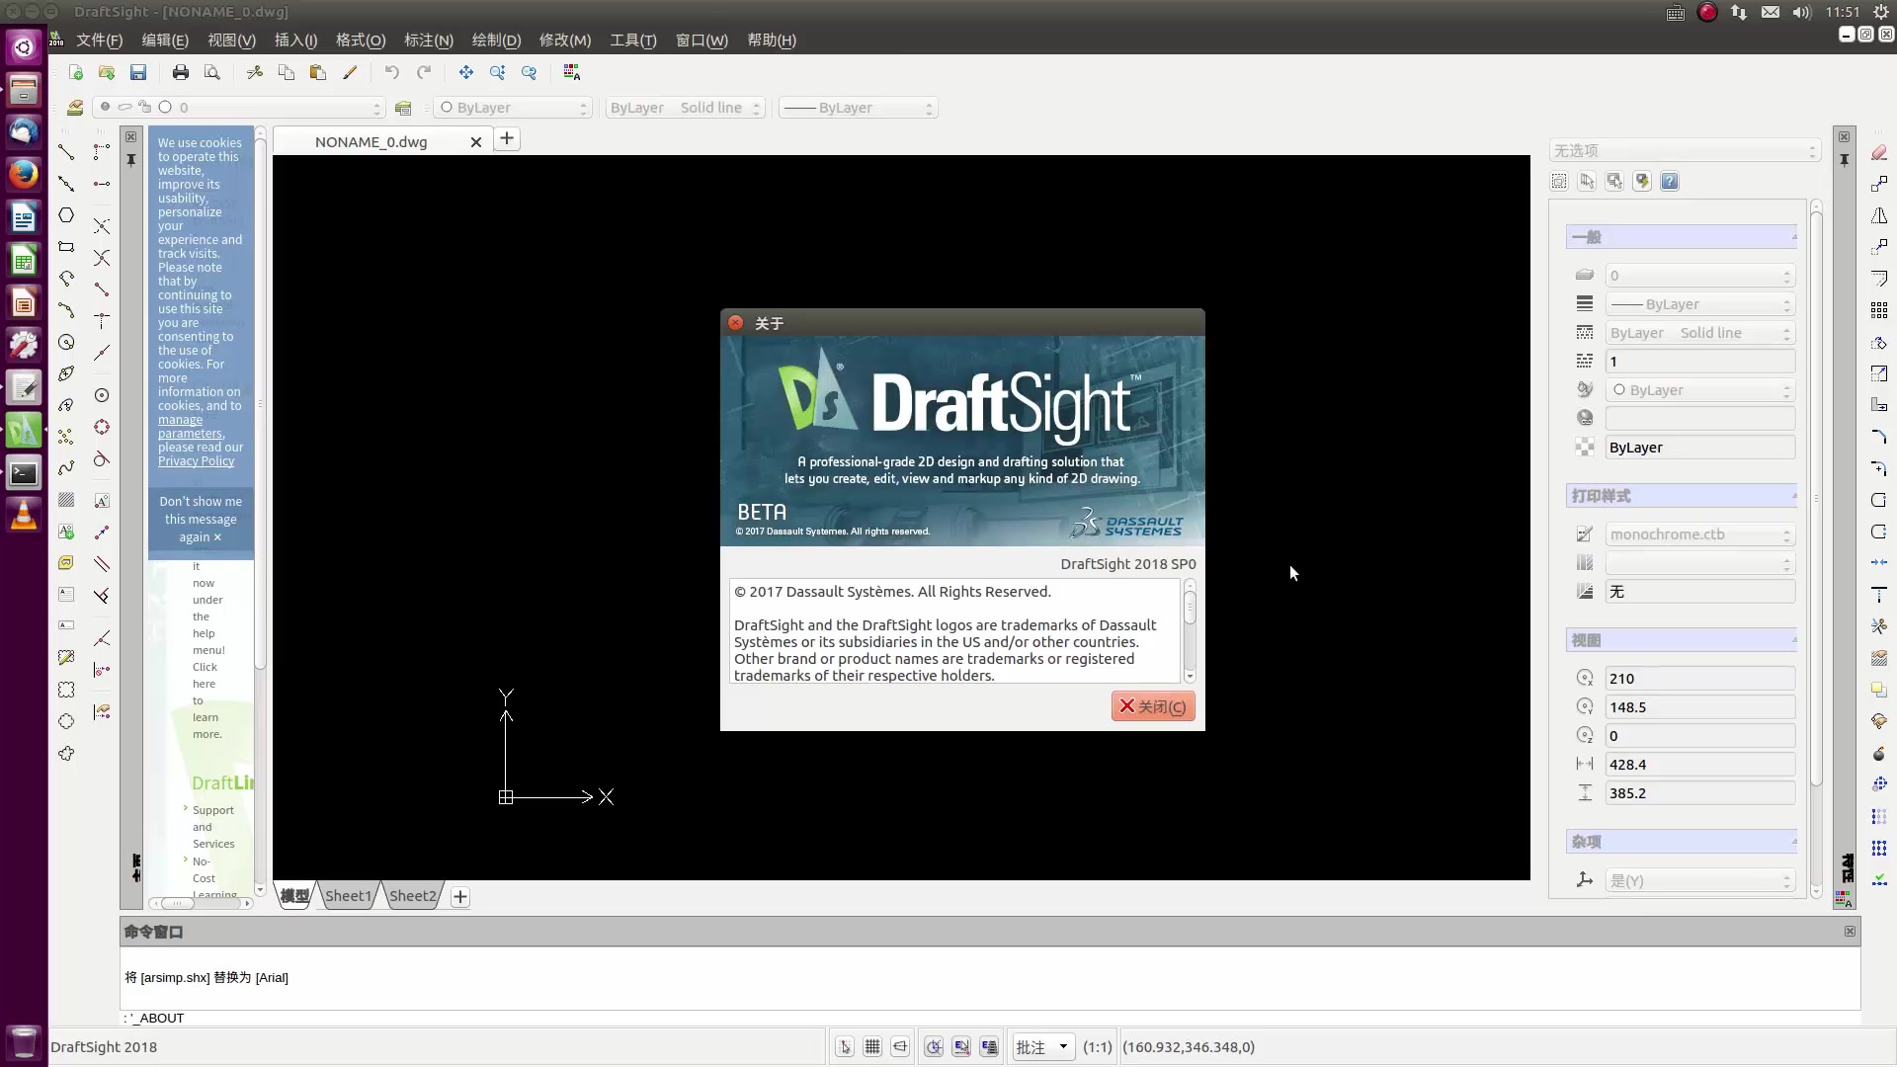Select the Circle draw tool
Viewport: 1897px width, 1067px height.
click(66, 342)
